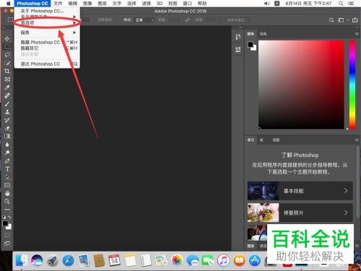Select the Quick Selection tool
This screenshot has width=361, height=271.
coord(7,63)
